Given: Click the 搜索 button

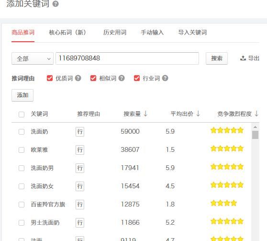Looking at the screenshot, I should (x=217, y=58).
